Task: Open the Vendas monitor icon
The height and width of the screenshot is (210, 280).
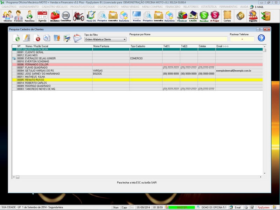Action: [136, 16]
